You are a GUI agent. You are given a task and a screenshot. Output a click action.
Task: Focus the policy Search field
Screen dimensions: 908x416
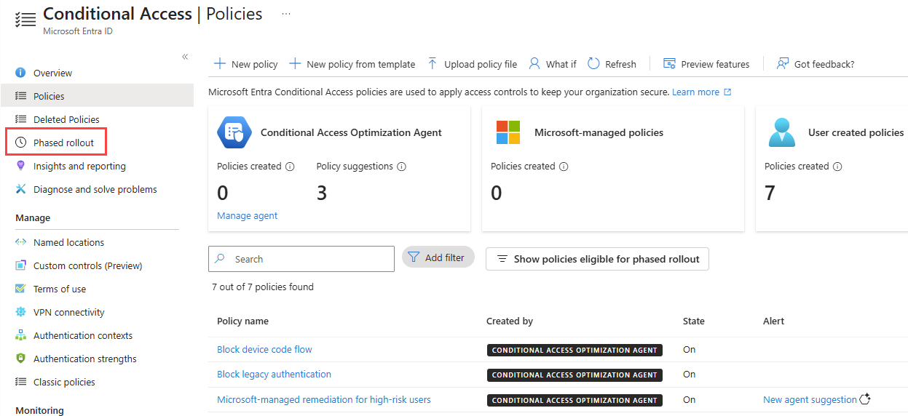click(301, 259)
